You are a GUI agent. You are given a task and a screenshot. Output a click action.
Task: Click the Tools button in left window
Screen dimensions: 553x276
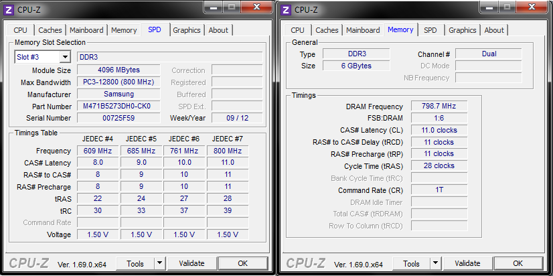[x=135, y=264]
